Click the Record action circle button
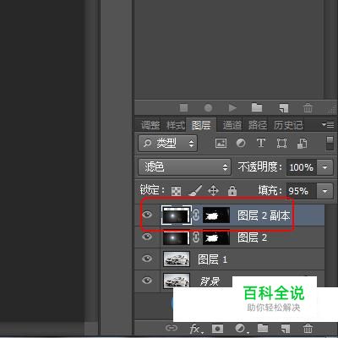The image size is (338, 338). [x=208, y=107]
